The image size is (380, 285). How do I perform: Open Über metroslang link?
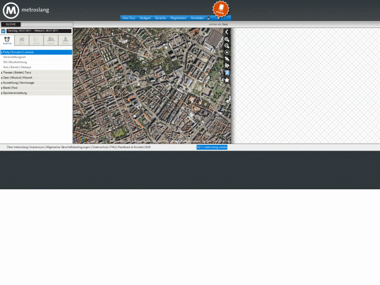click(x=17, y=147)
